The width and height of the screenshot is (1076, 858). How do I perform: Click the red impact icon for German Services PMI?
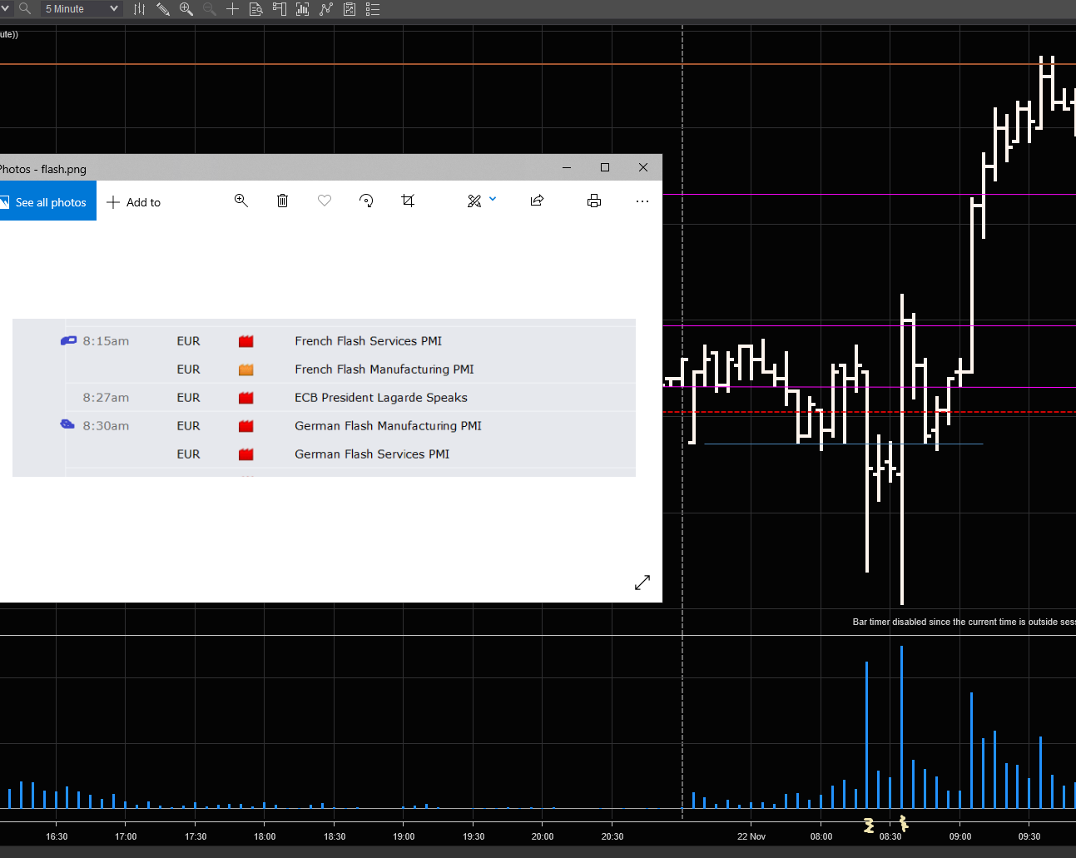click(246, 454)
